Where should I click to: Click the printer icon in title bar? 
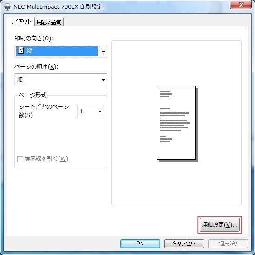coord(7,7)
